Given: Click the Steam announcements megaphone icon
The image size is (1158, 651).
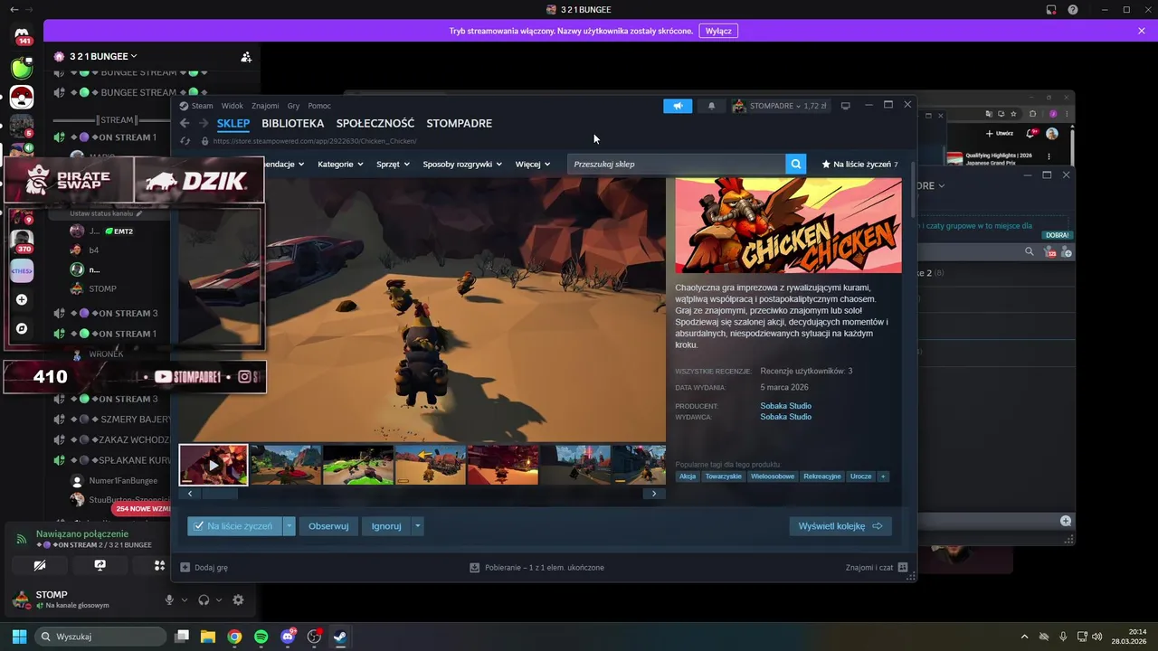Looking at the screenshot, I should pyautogui.click(x=678, y=106).
